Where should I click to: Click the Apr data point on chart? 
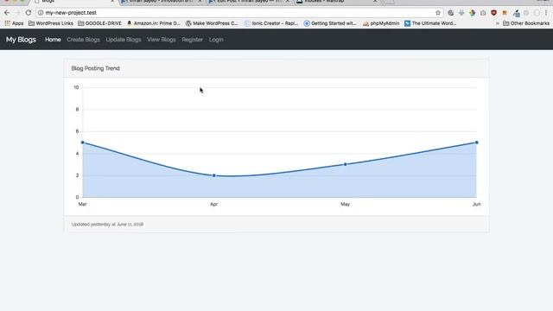[x=213, y=175]
